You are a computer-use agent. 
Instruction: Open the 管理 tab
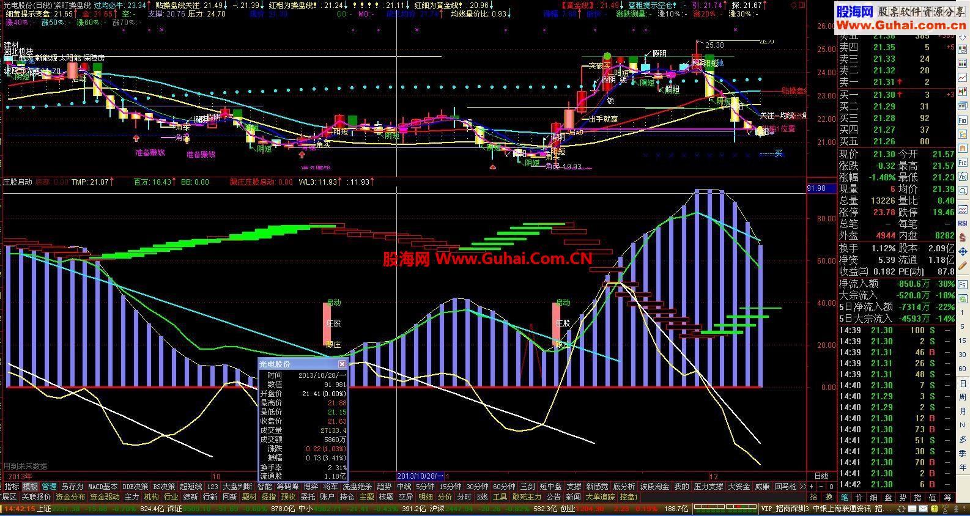[x=50, y=487]
